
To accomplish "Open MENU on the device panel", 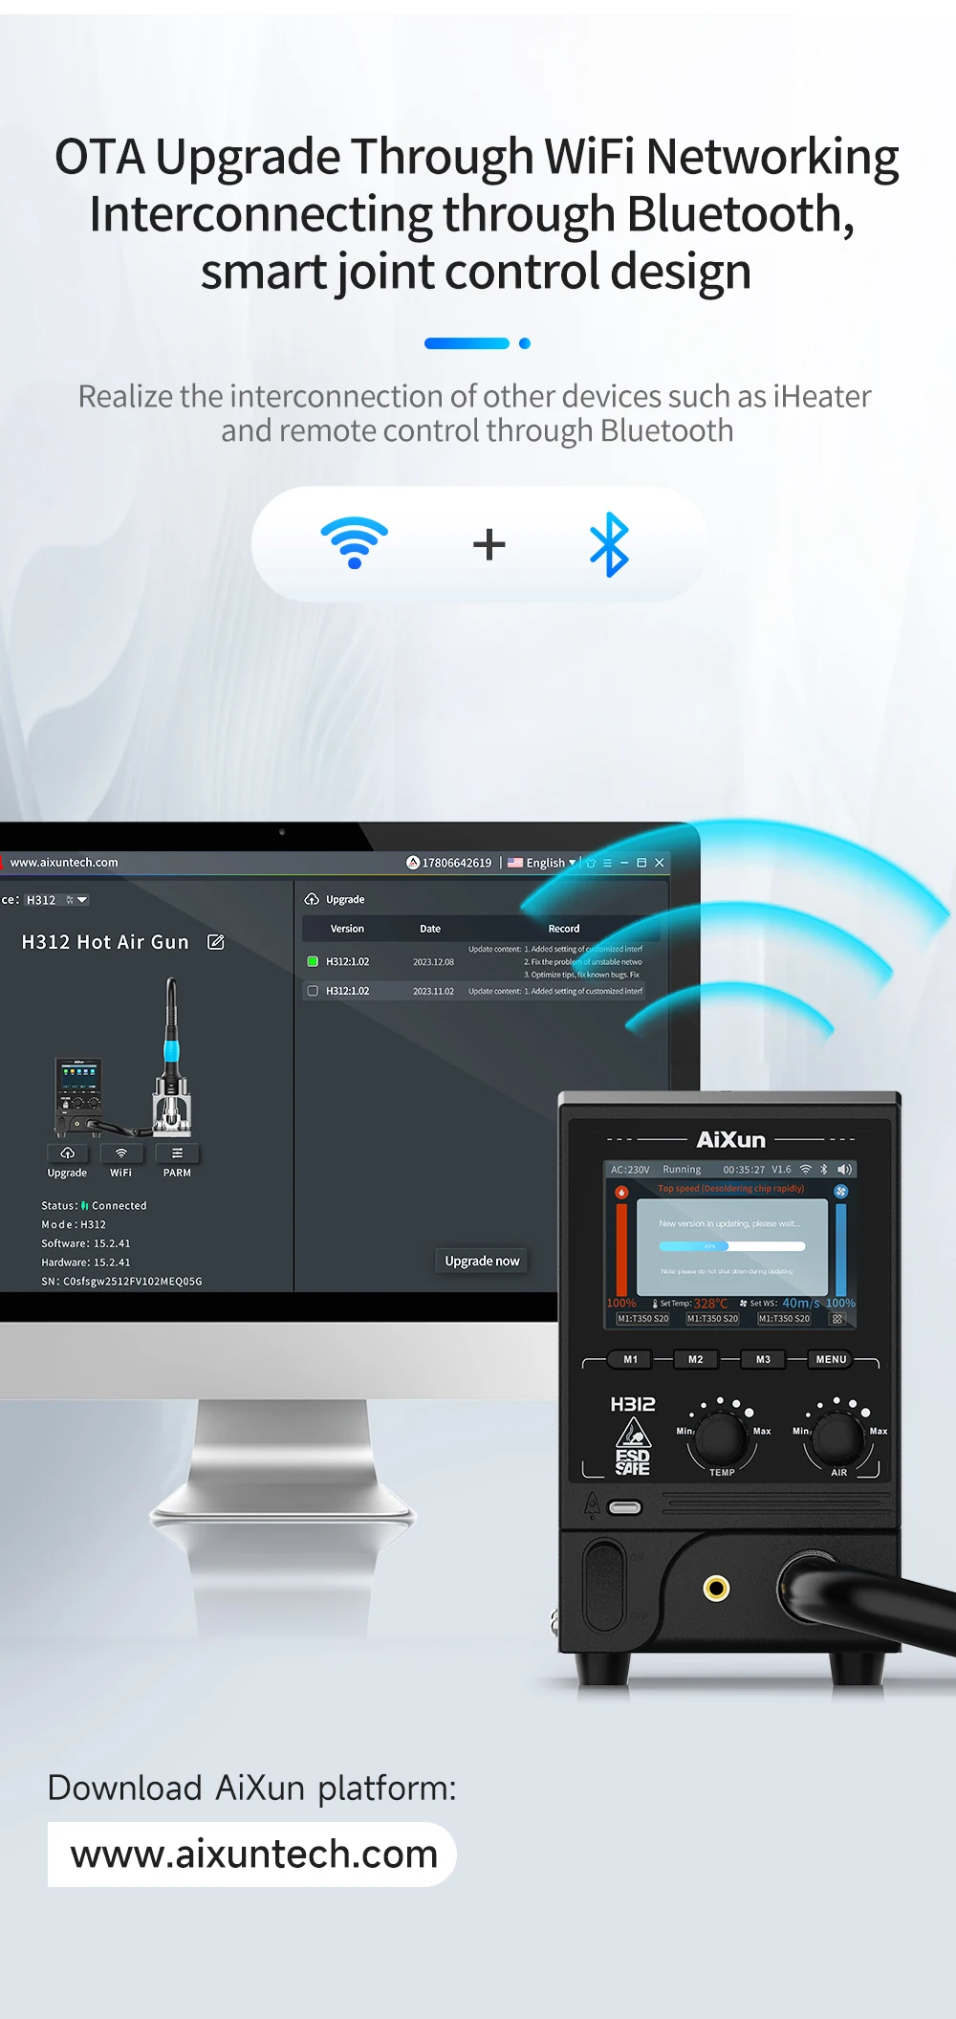I will point(831,1359).
